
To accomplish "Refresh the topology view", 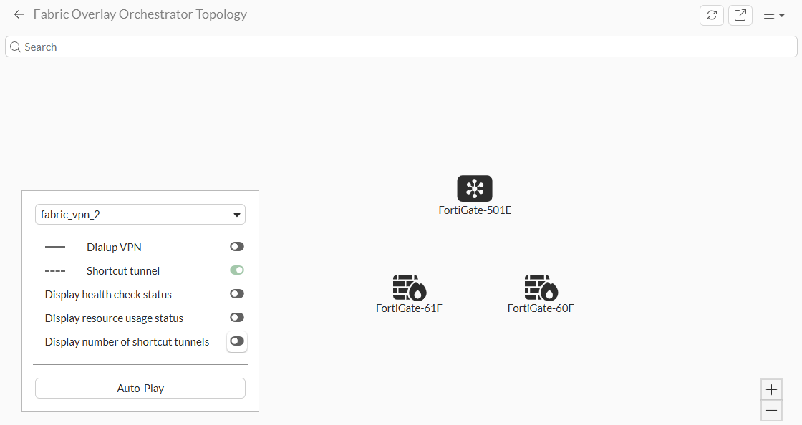I will [x=711, y=15].
